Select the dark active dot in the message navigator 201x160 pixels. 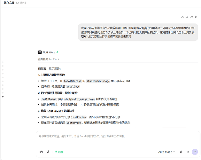tap(3, 97)
